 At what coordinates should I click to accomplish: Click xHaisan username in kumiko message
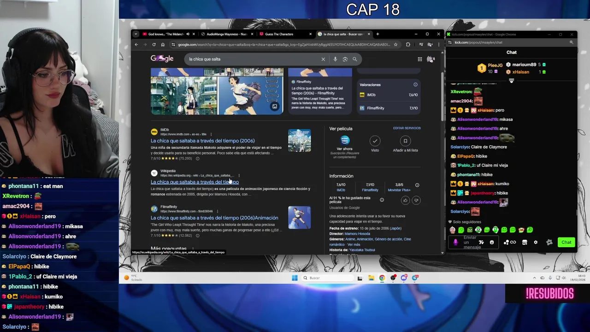tap(486, 184)
